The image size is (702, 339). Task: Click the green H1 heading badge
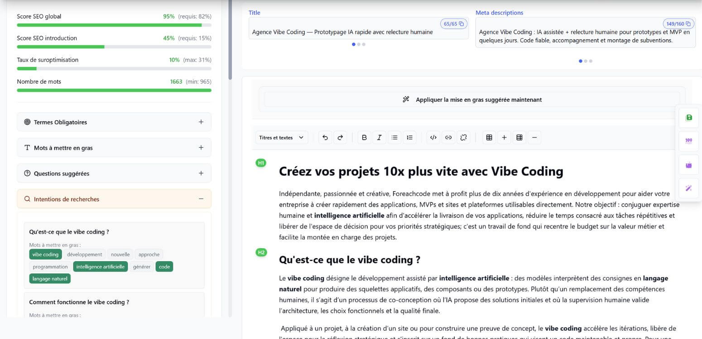click(x=261, y=163)
